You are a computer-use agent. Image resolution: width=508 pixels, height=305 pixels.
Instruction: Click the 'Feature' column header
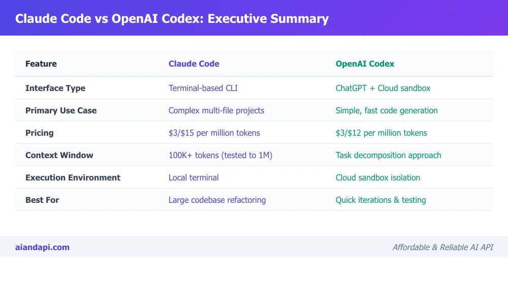click(x=41, y=64)
